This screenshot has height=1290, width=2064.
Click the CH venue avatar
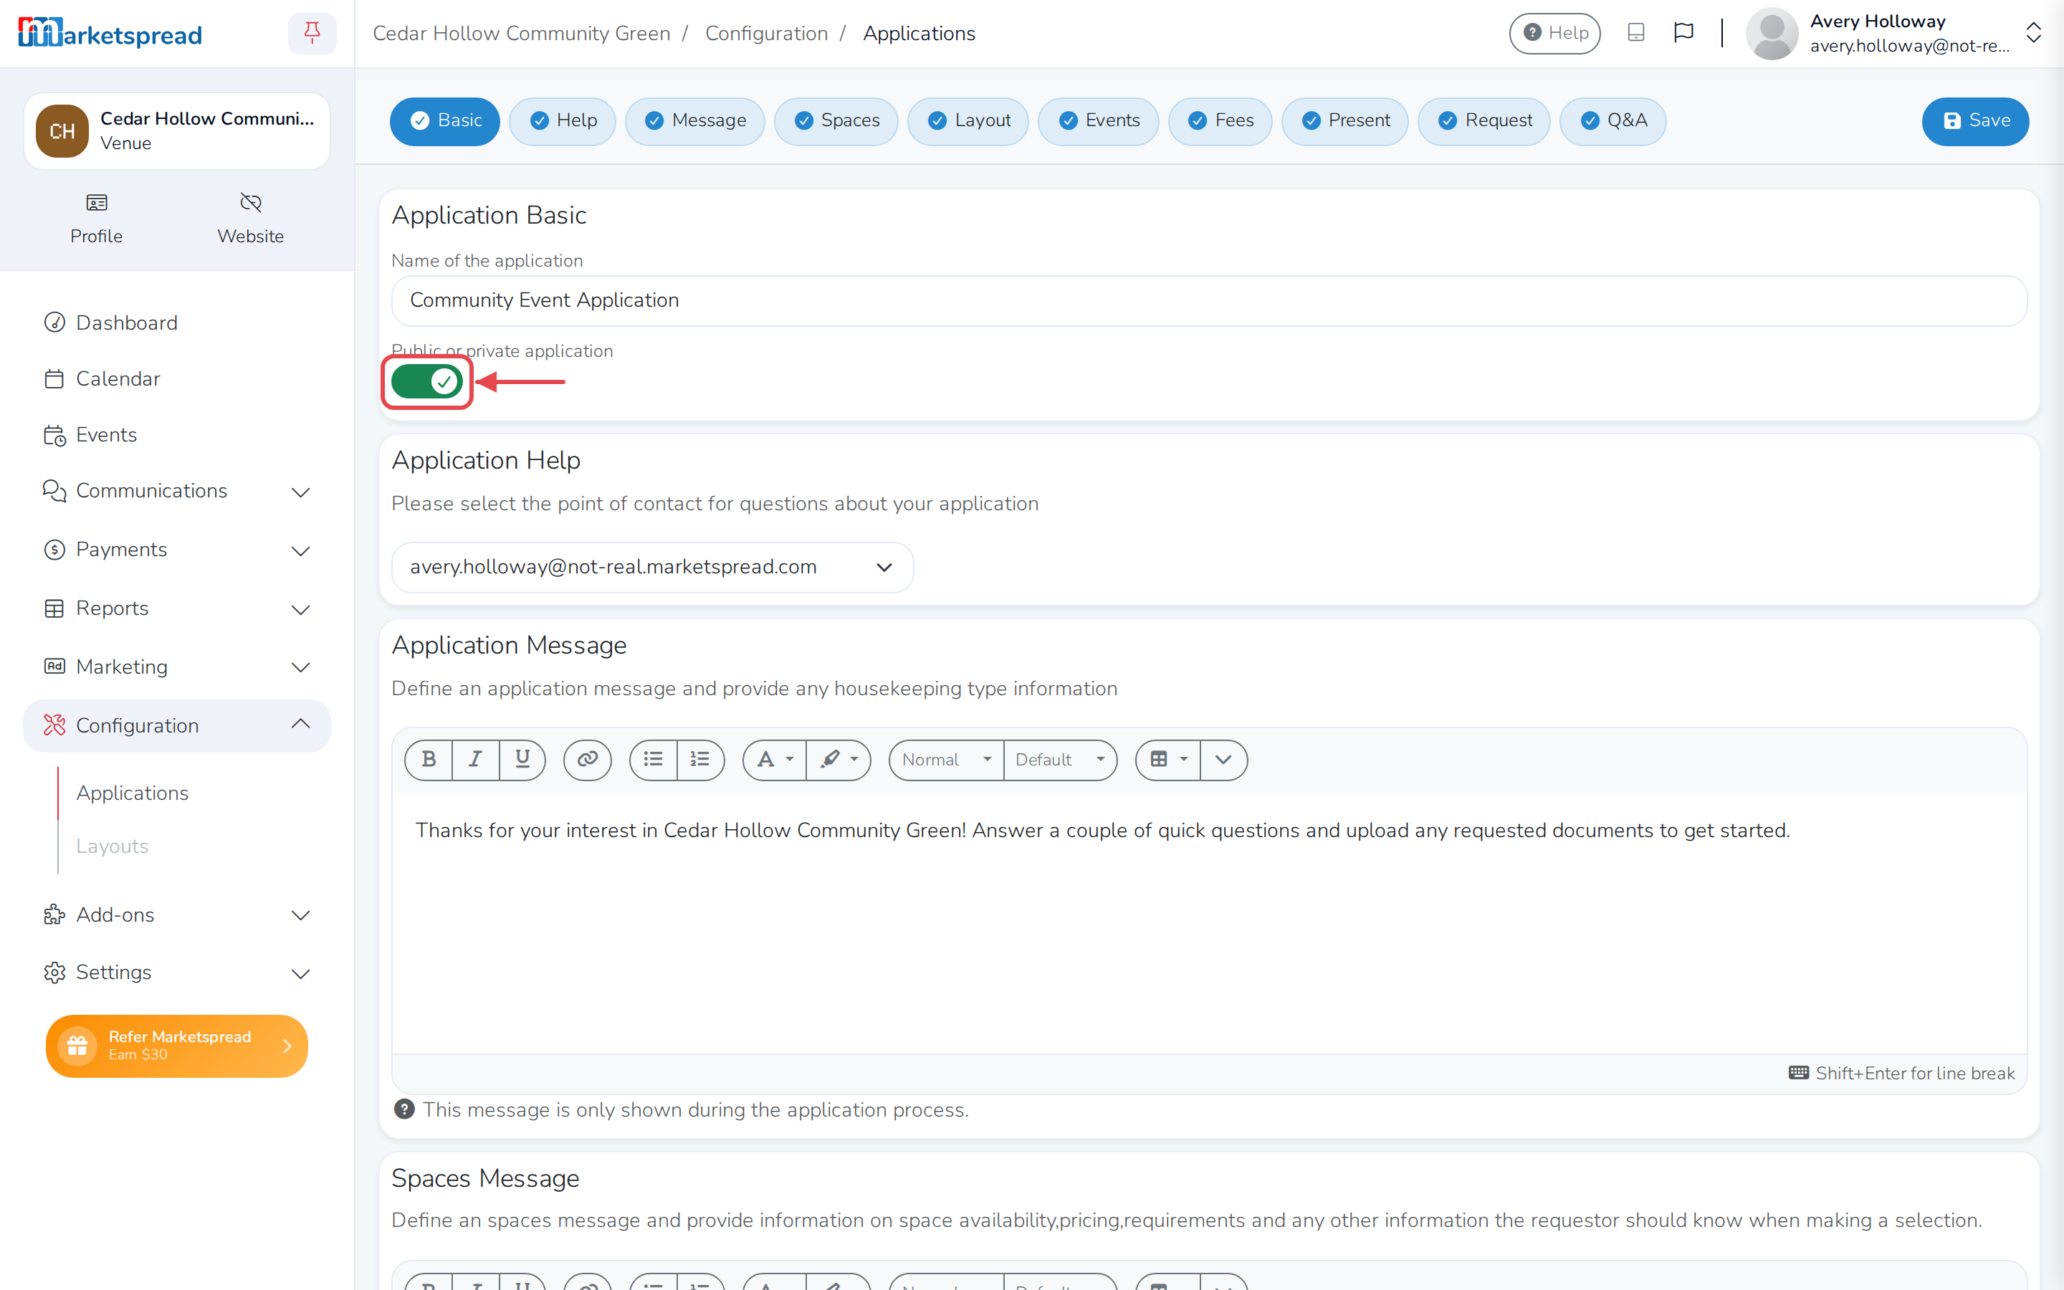tap(62, 131)
